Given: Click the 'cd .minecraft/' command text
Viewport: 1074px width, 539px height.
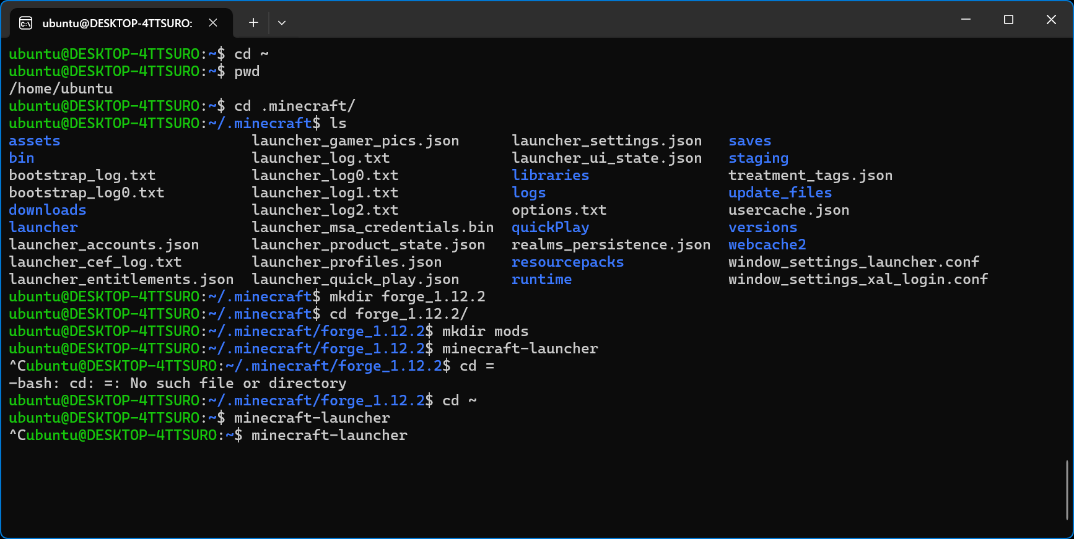Looking at the screenshot, I should (295, 106).
